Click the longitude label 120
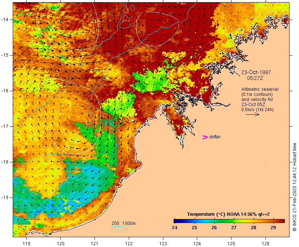 pos(61,243)
